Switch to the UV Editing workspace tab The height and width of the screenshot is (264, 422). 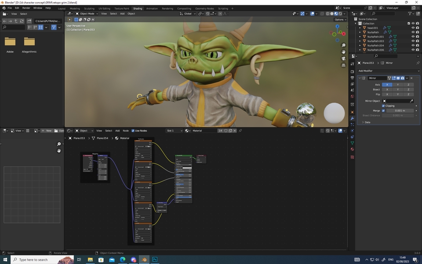pos(104,8)
